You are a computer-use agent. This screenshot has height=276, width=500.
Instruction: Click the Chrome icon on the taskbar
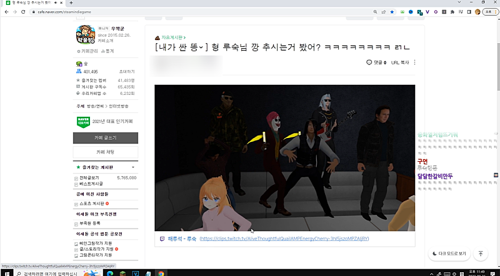coord(161,274)
